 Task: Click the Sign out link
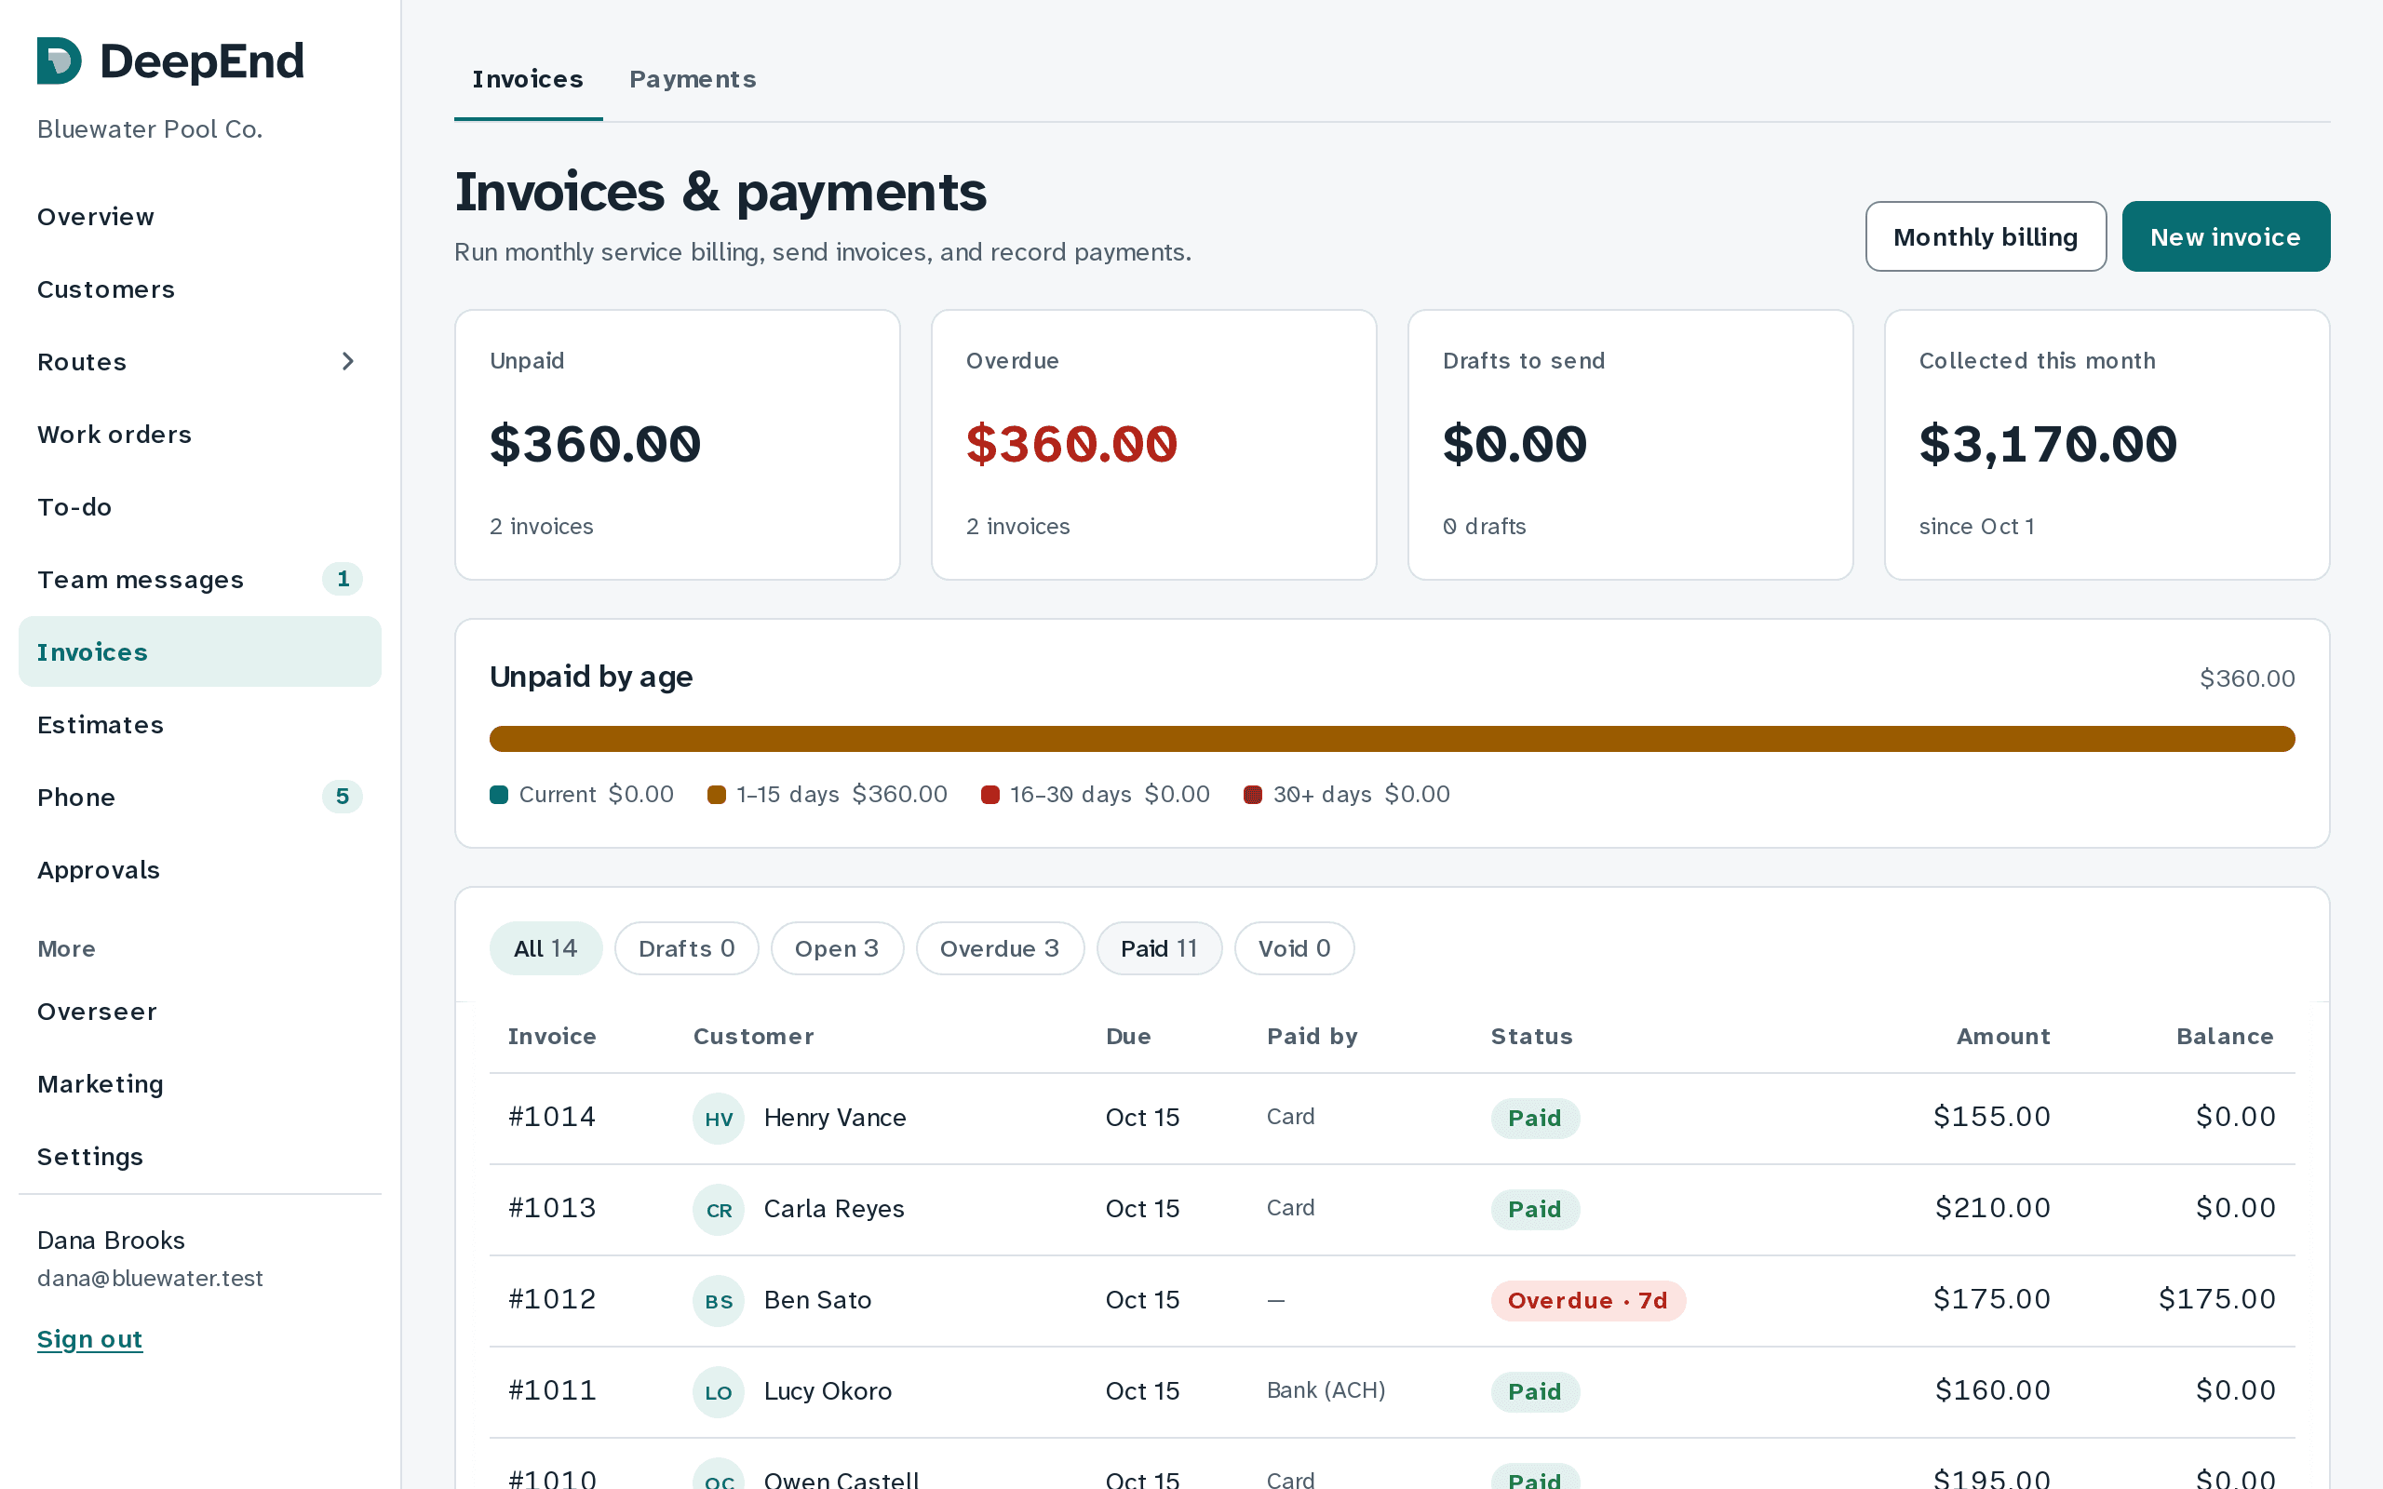(x=89, y=1339)
